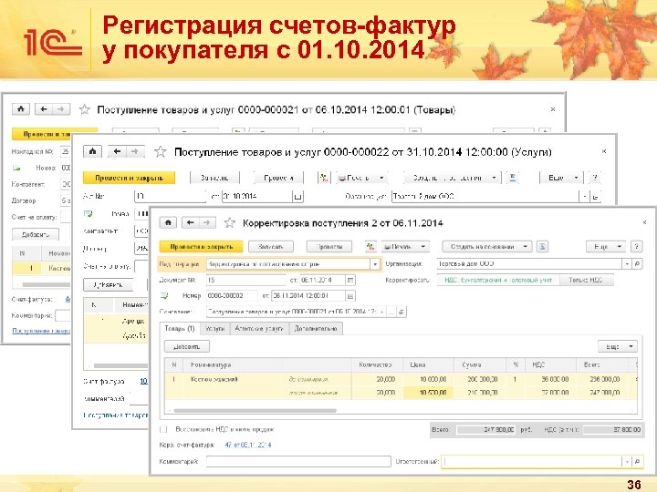Click Записать in Поступление 0000-000022 window
Image resolution: width=657 pixels, height=492 pixels.
214,178
